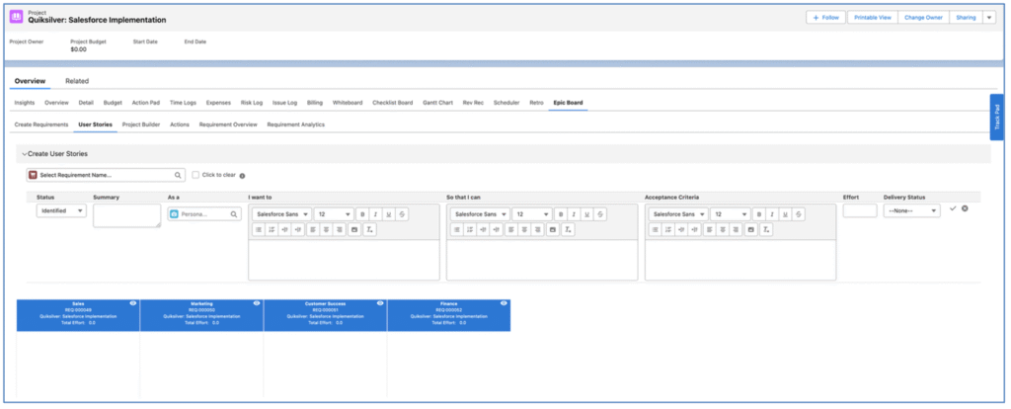The width and height of the screenshot is (1011, 409).
Task: Left-align text in I want to editor
Action: [x=313, y=229]
